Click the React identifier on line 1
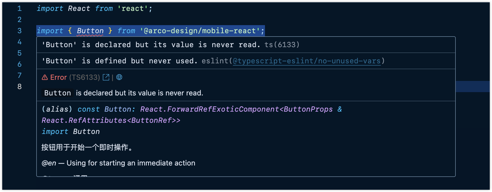Image resolution: width=492 pixels, height=192 pixels. [x=79, y=8]
